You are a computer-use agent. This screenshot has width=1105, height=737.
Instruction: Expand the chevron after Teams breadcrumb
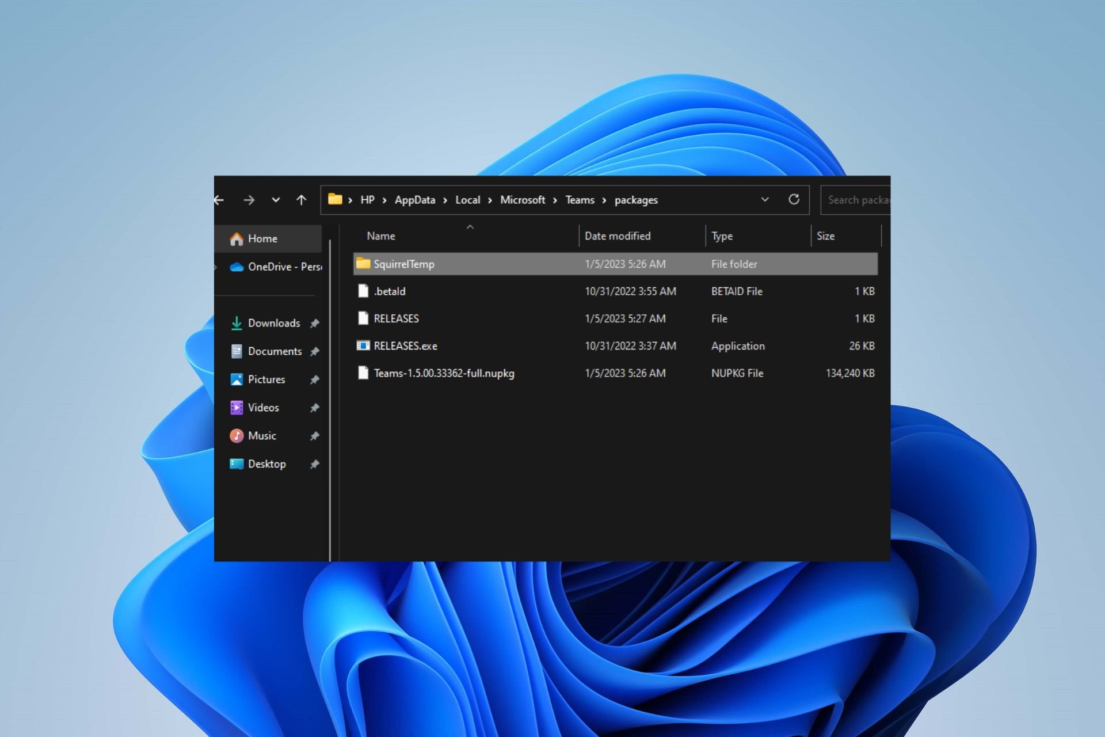coord(604,200)
